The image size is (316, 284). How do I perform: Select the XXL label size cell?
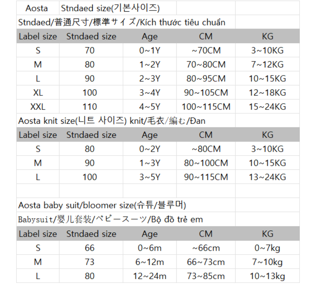(x=38, y=107)
